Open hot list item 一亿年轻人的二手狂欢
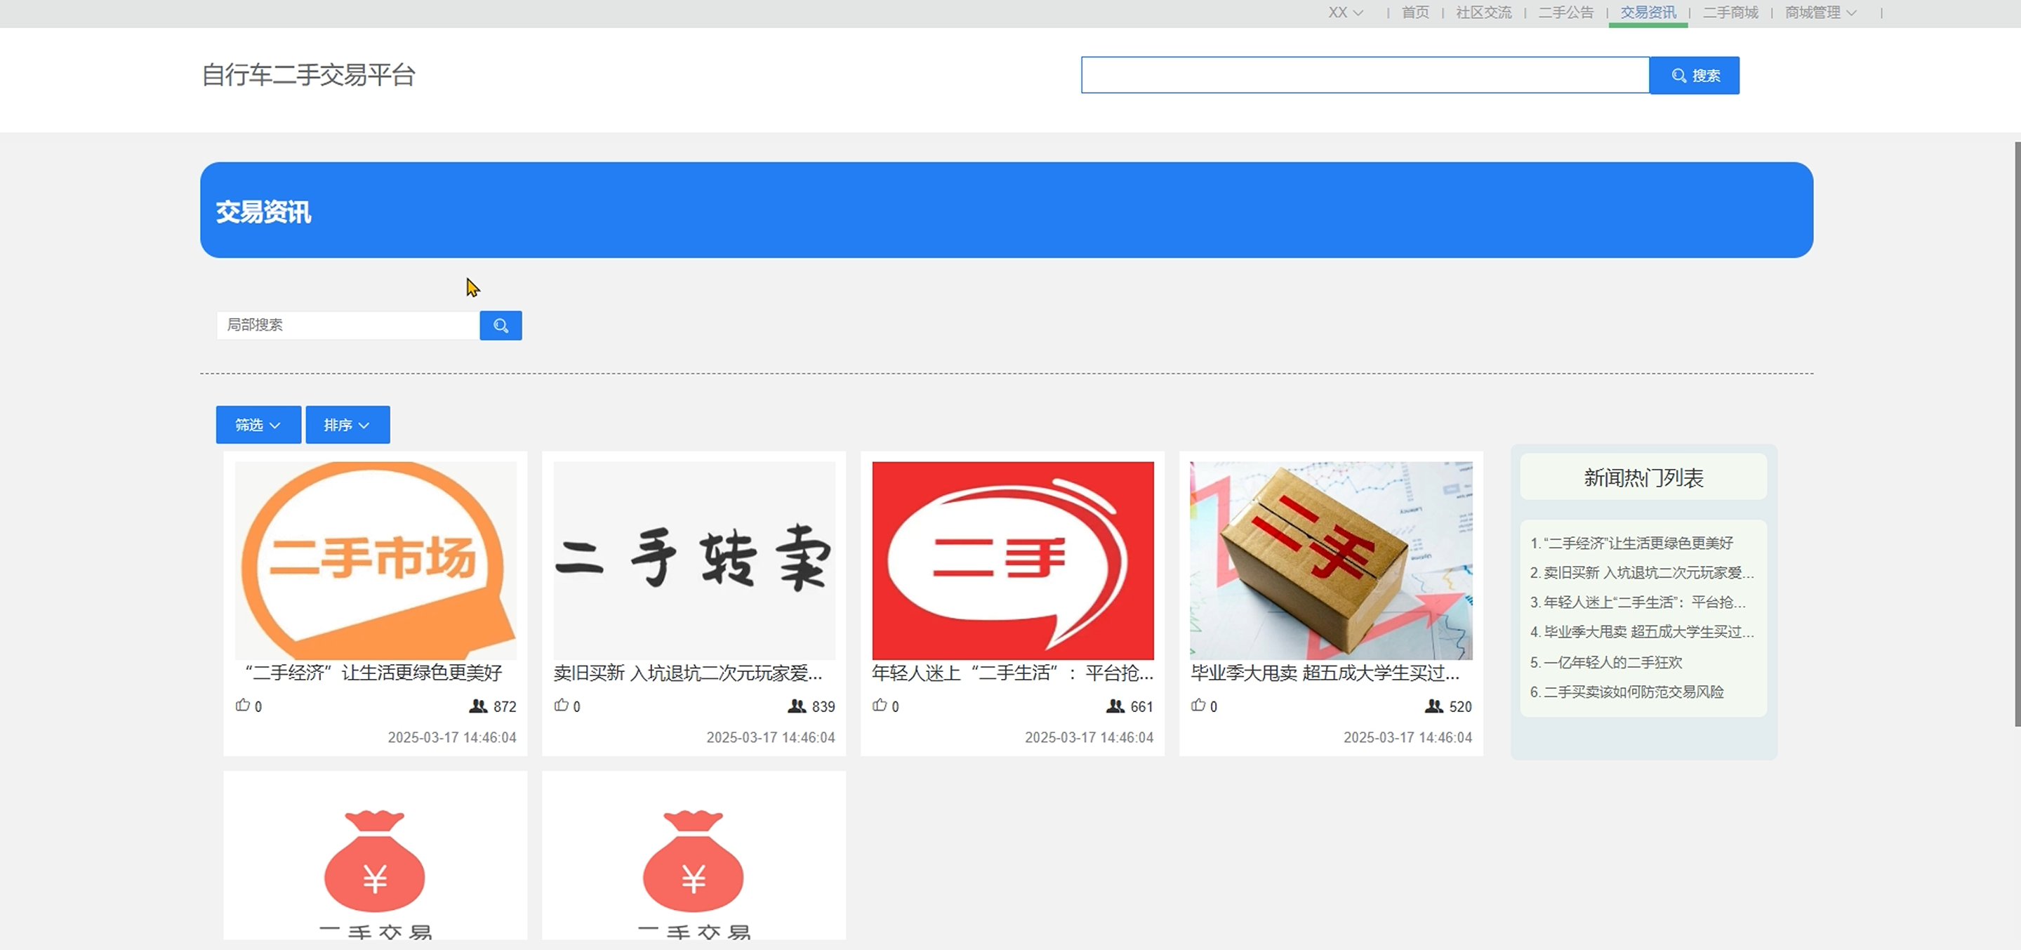 coord(1612,662)
